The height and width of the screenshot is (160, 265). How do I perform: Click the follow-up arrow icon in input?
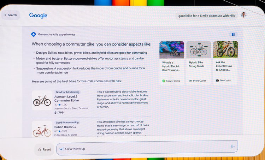[x=61, y=149]
